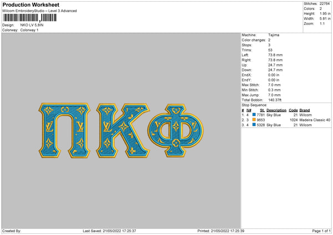Click the Min Stitch value '0.3 mm'
The height and width of the screenshot is (235, 333).
tap(274, 90)
